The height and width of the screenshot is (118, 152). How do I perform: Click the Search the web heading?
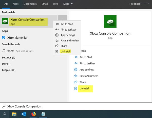pos(11,44)
